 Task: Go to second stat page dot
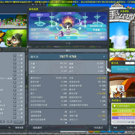(68, 123)
